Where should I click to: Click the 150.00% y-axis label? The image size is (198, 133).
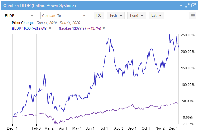188,68
